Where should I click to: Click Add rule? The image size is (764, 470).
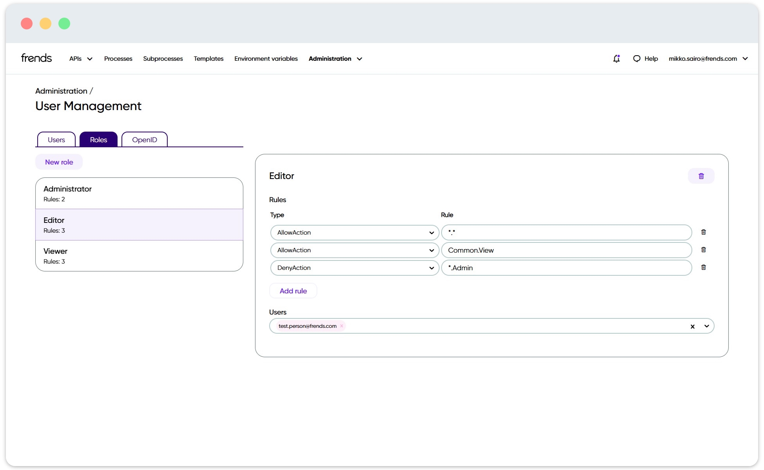pyautogui.click(x=293, y=291)
